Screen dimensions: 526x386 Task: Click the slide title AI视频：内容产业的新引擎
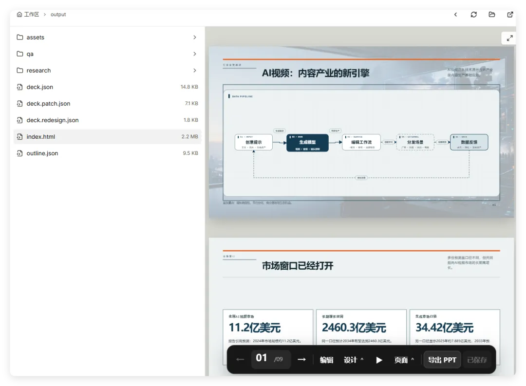[x=315, y=73]
